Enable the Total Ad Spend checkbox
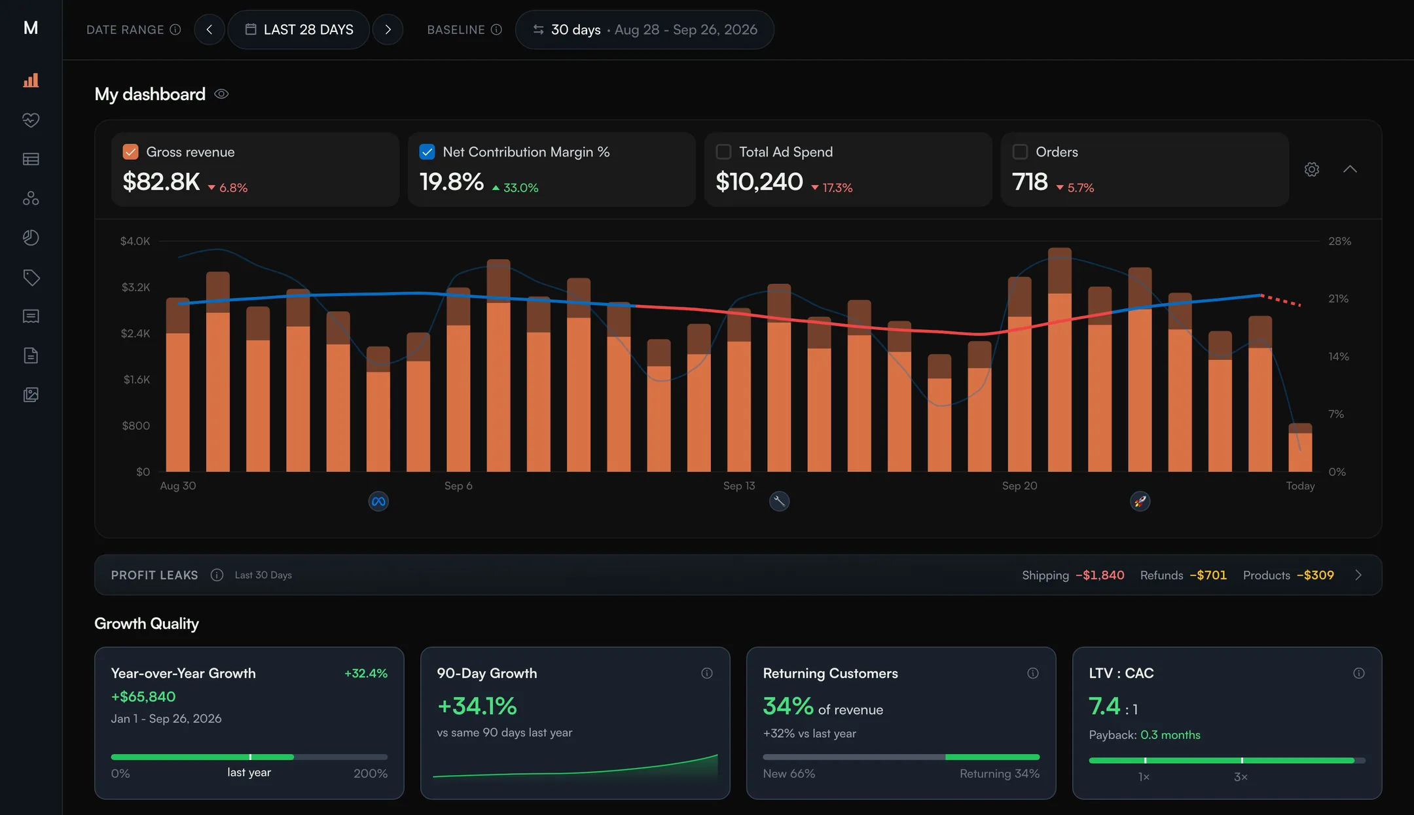This screenshot has width=1414, height=815. [723, 152]
